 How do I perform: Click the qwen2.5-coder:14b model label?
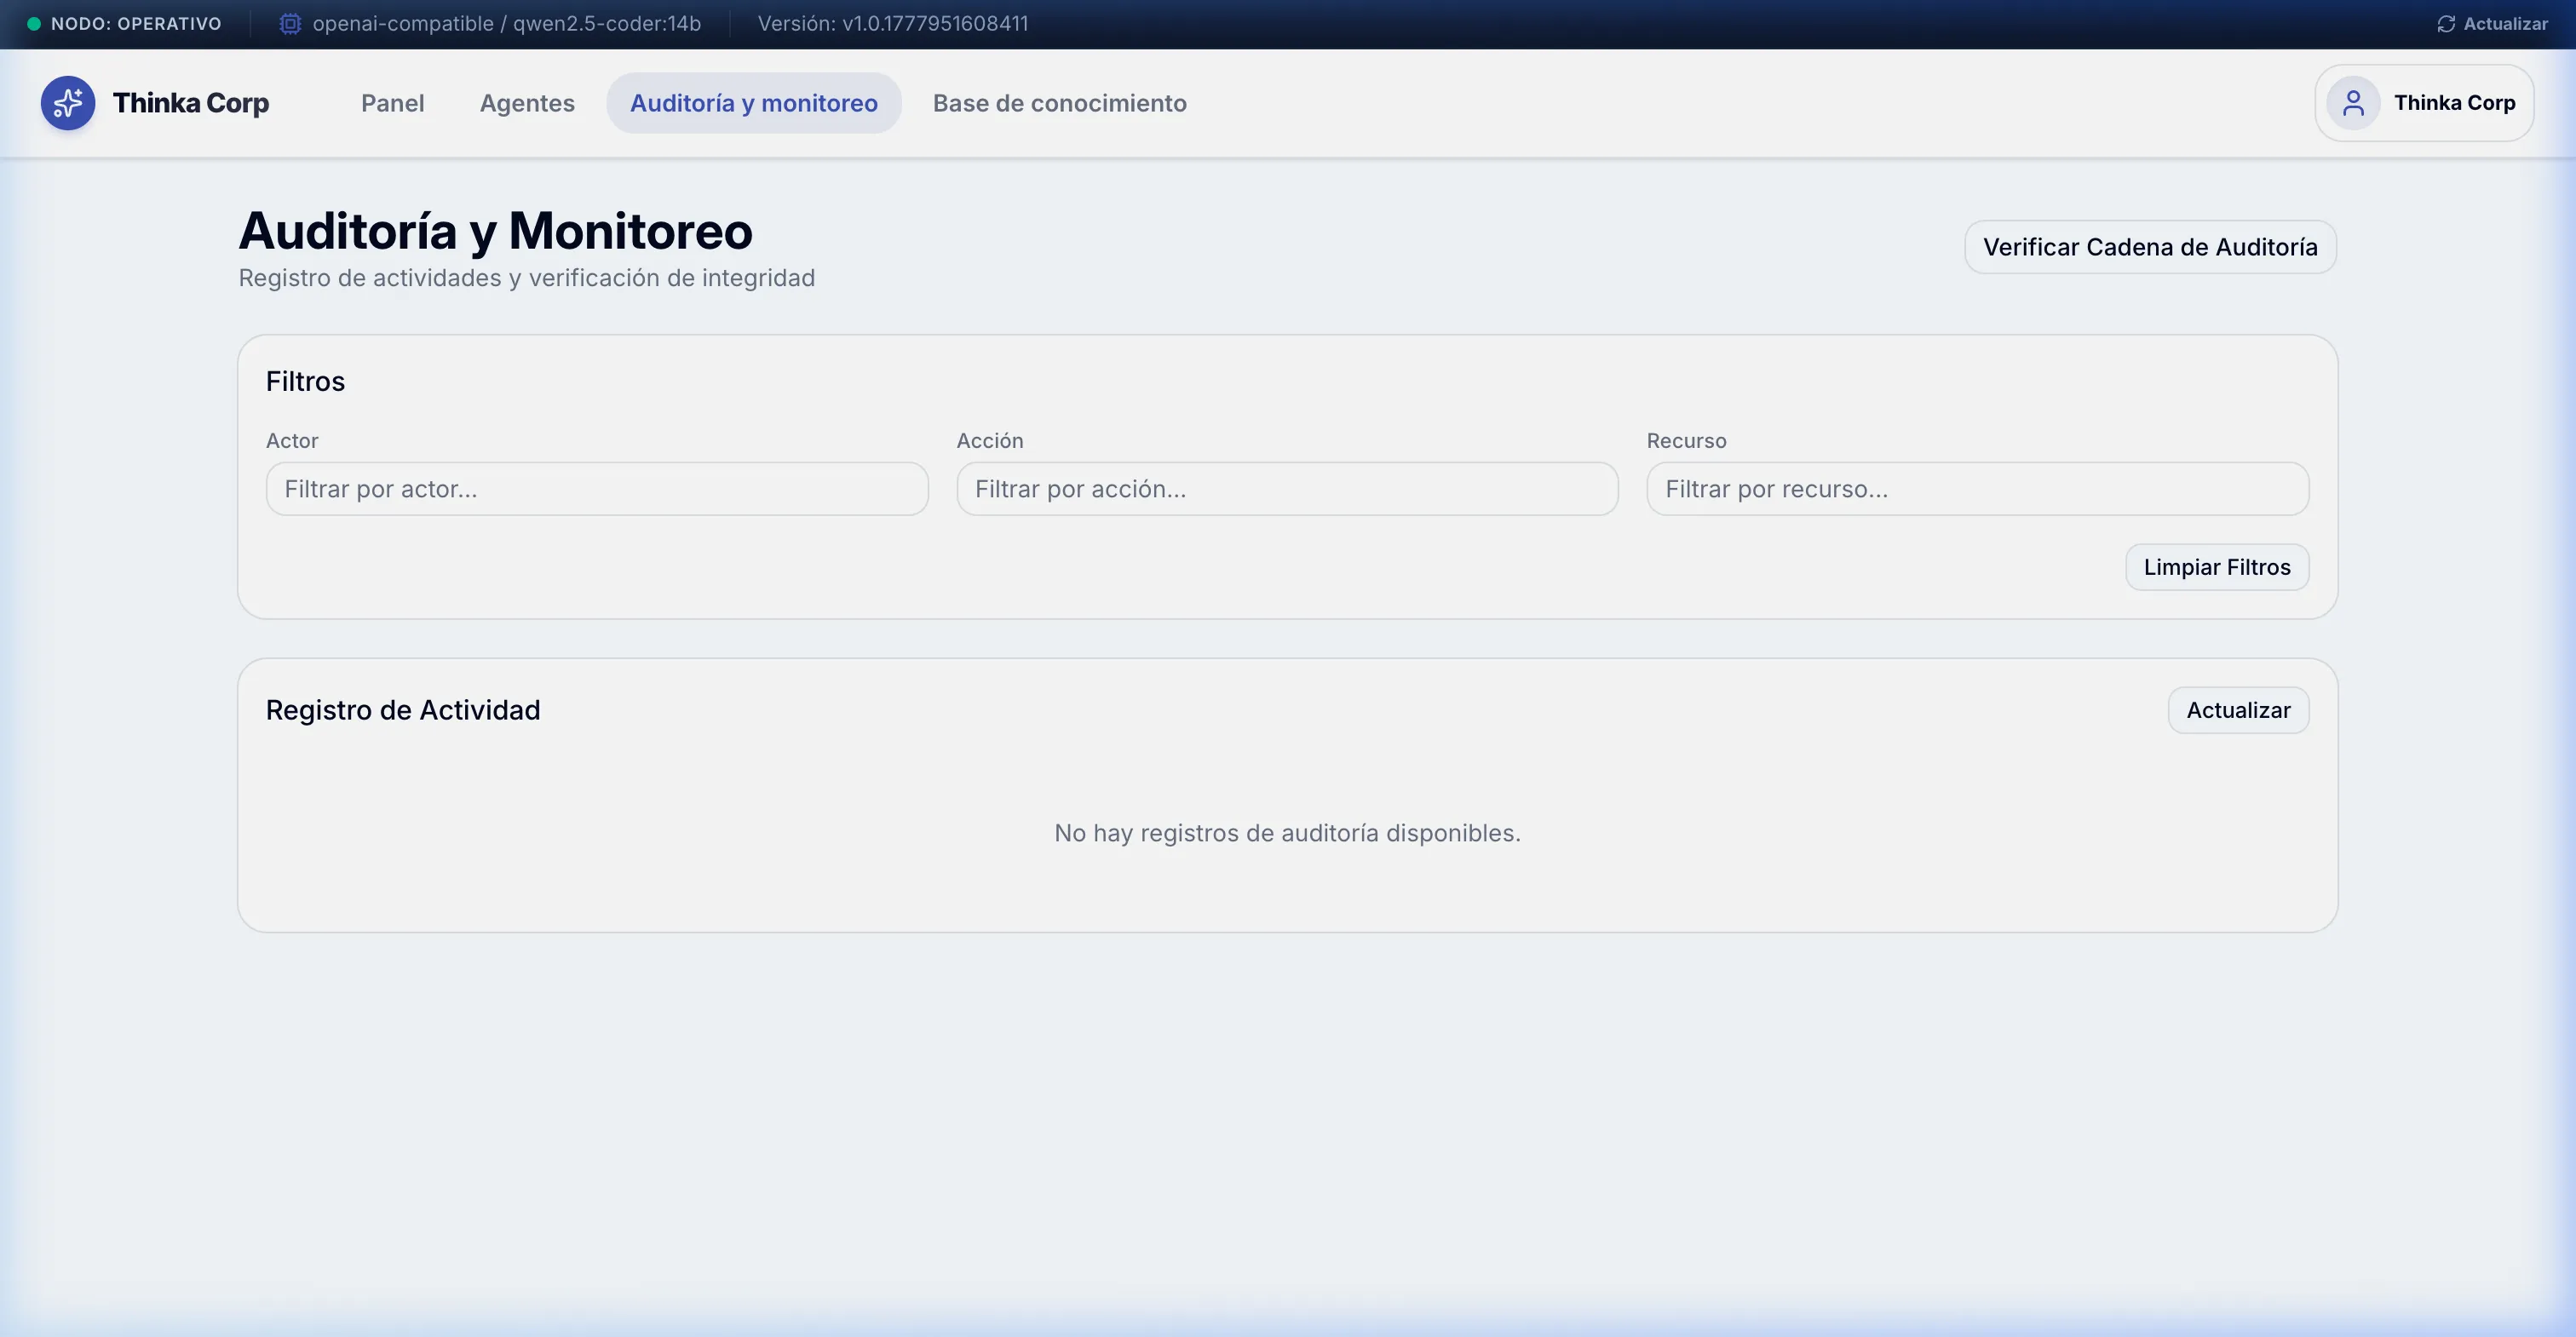607,24
